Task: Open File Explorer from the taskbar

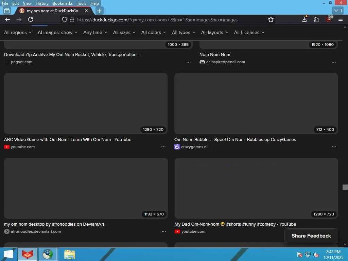Action: [x=69, y=254]
